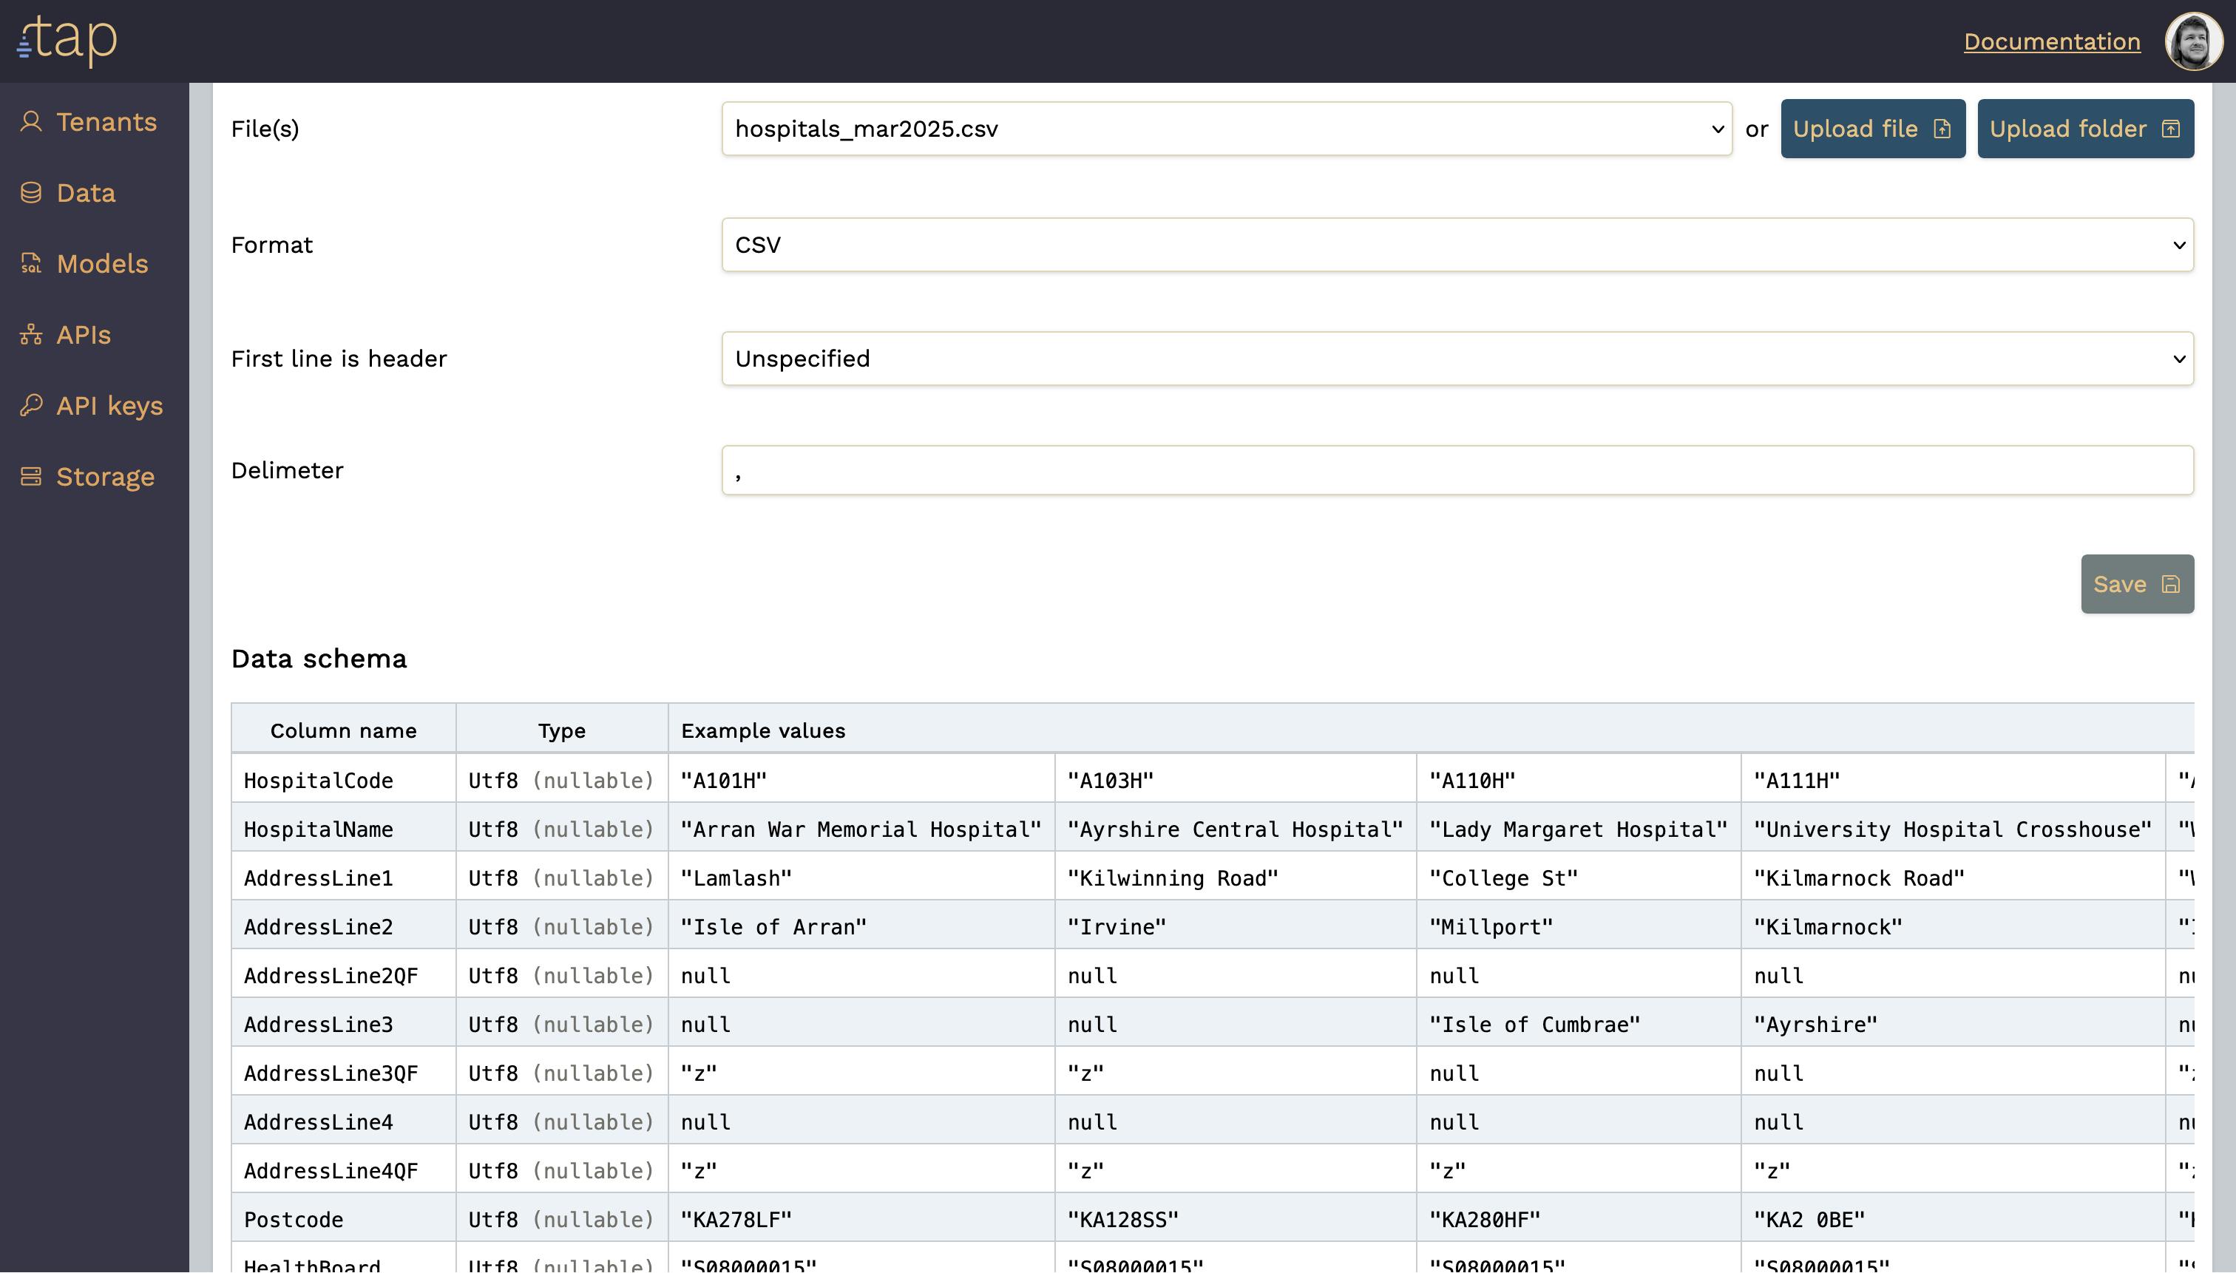This screenshot has width=2236, height=1273.
Task: Expand the Format dropdown set to CSV
Action: 1457,245
